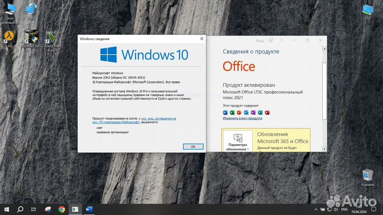The image size is (383, 215).
Task: Click the PowerPoint icon in Office product list
Action: (239, 112)
